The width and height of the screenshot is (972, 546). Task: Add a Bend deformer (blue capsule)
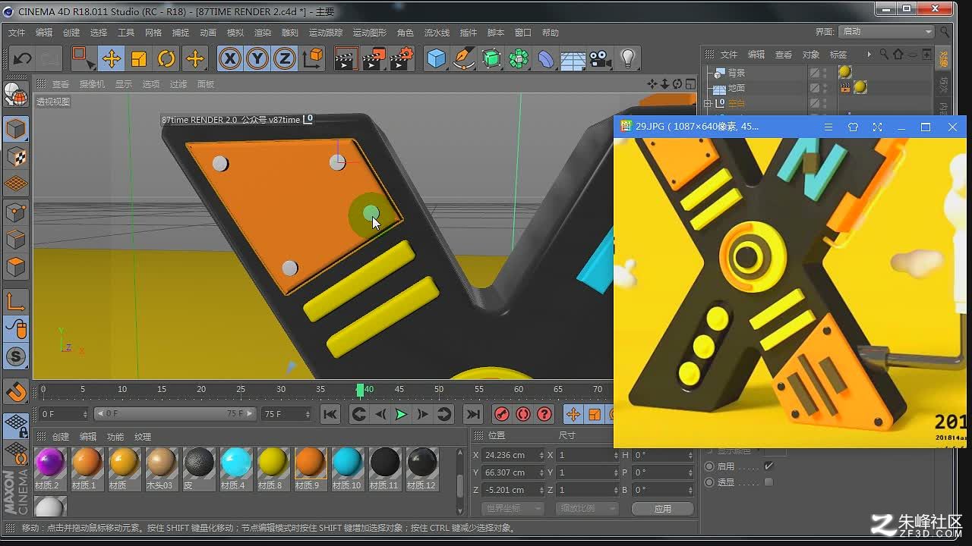point(546,58)
